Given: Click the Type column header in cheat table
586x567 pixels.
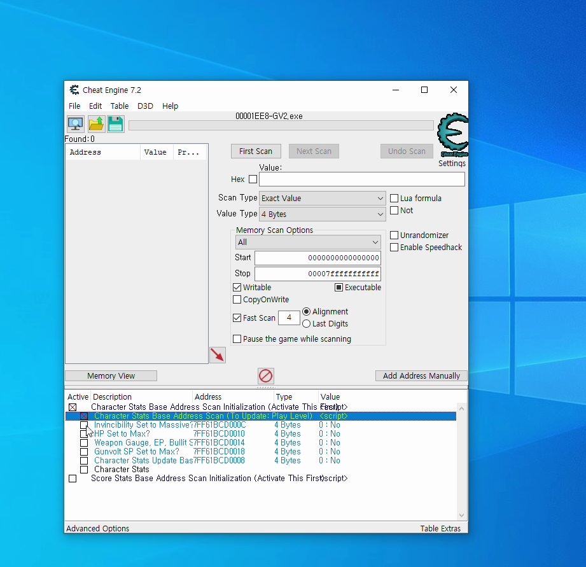Looking at the screenshot, I should 296,397.
